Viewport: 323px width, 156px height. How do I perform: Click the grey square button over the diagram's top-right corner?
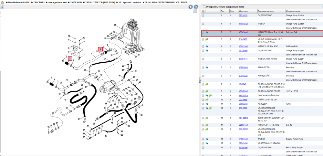tap(195, 11)
